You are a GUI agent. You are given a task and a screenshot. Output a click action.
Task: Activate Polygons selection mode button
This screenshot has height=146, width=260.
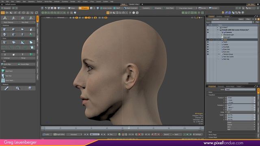(x=84, y=8)
